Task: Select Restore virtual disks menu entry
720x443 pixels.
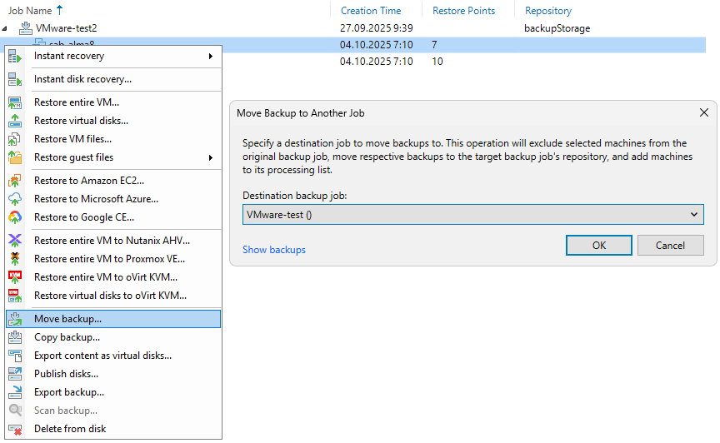Action: coord(113,121)
